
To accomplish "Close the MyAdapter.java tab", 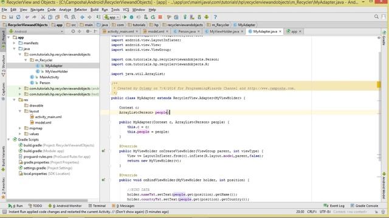I will click(280, 31).
